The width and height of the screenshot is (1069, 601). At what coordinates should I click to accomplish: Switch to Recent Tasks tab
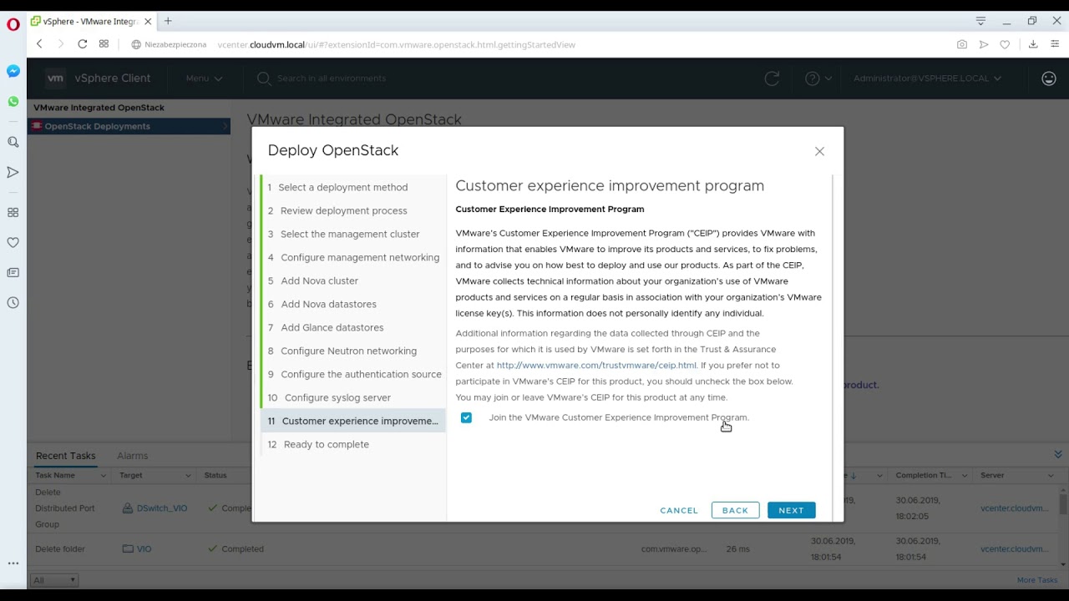(x=65, y=456)
